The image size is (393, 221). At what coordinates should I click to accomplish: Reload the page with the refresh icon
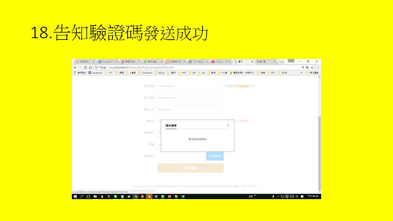point(85,68)
